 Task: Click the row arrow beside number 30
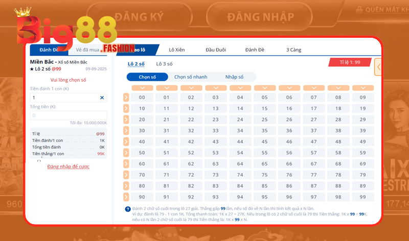pyautogui.click(x=126, y=131)
